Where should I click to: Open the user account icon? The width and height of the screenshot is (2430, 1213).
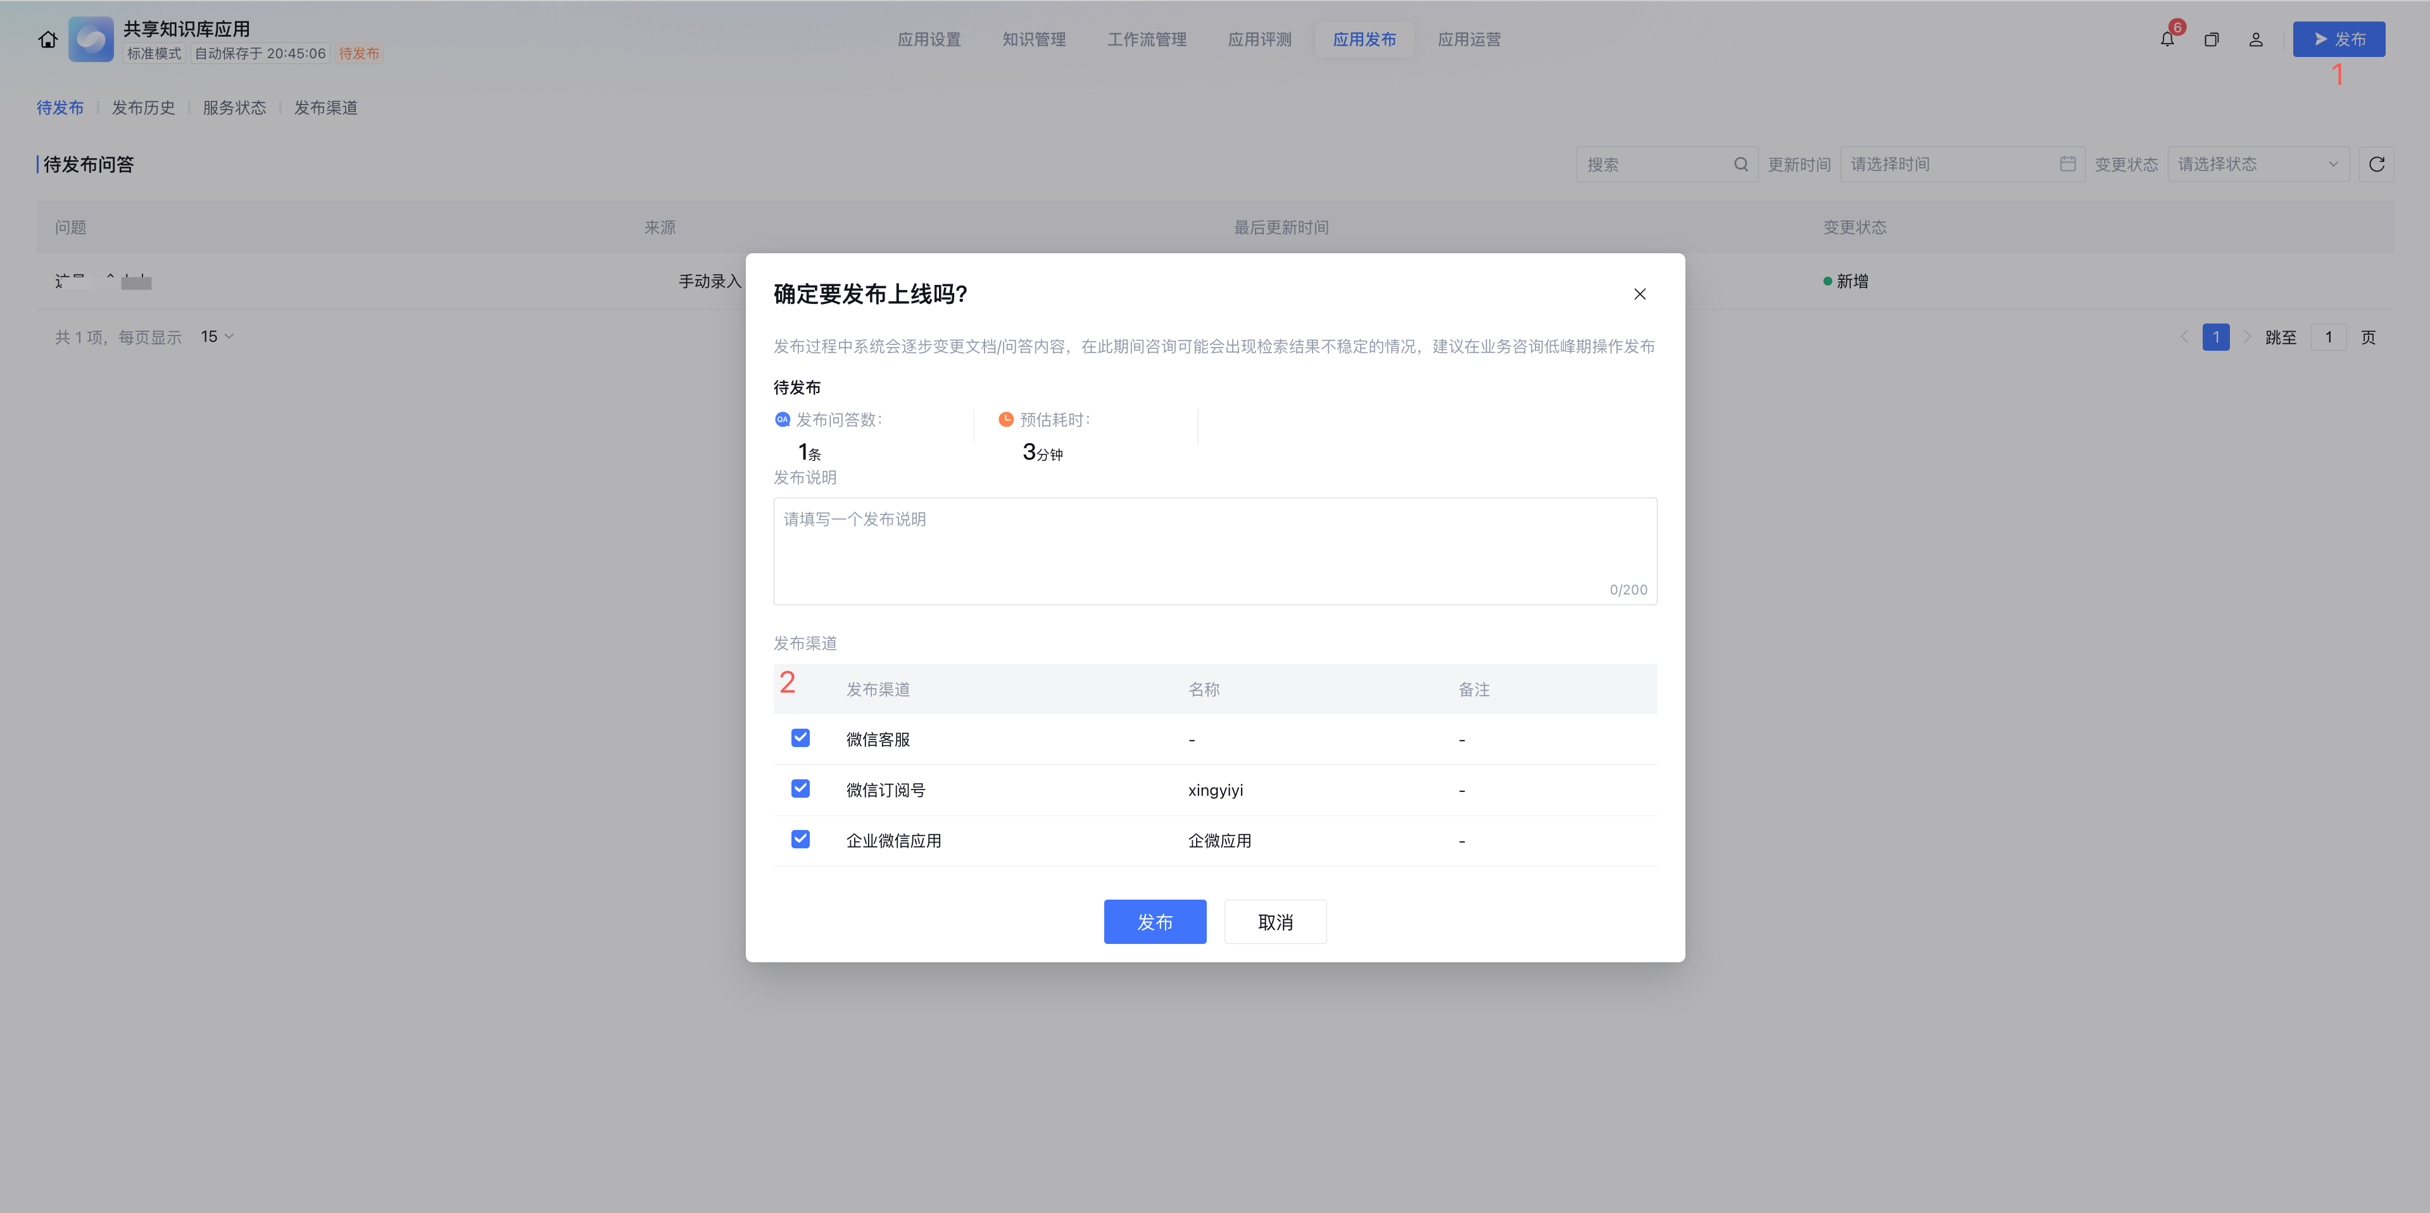click(x=2255, y=40)
